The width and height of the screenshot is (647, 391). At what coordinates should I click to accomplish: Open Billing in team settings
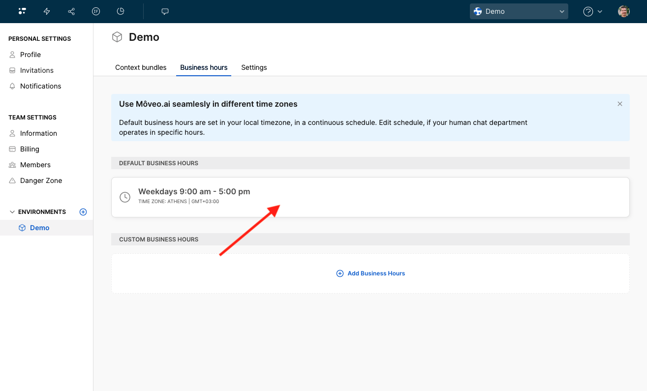[x=30, y=149]
